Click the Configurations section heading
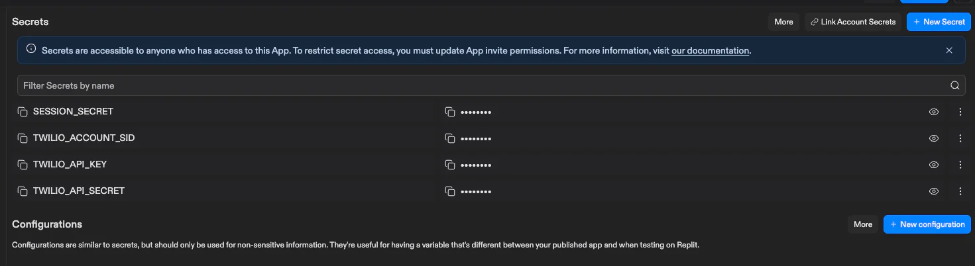The width and height of the screenshot is (975, 266). [47, 224]
